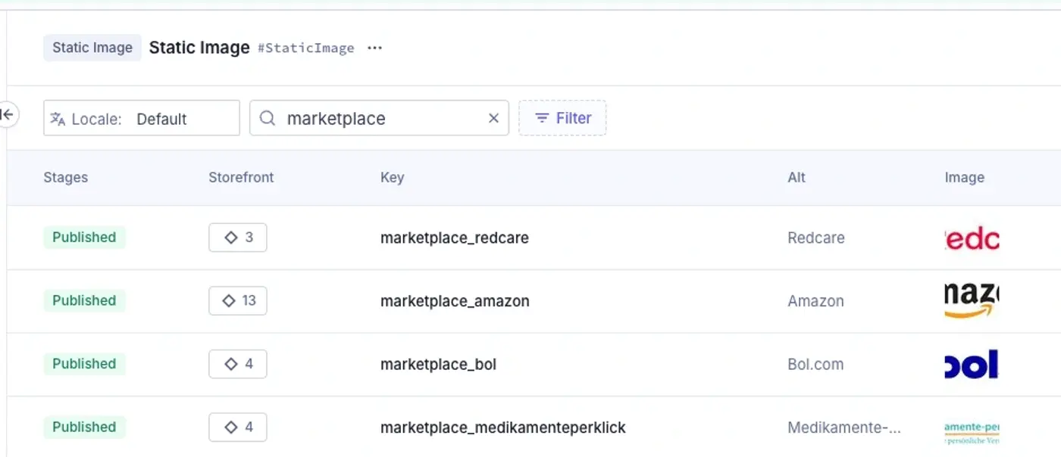Click the Amazon alt text cell
This screenshot has width=1061, height=457.
coord(815,301)
